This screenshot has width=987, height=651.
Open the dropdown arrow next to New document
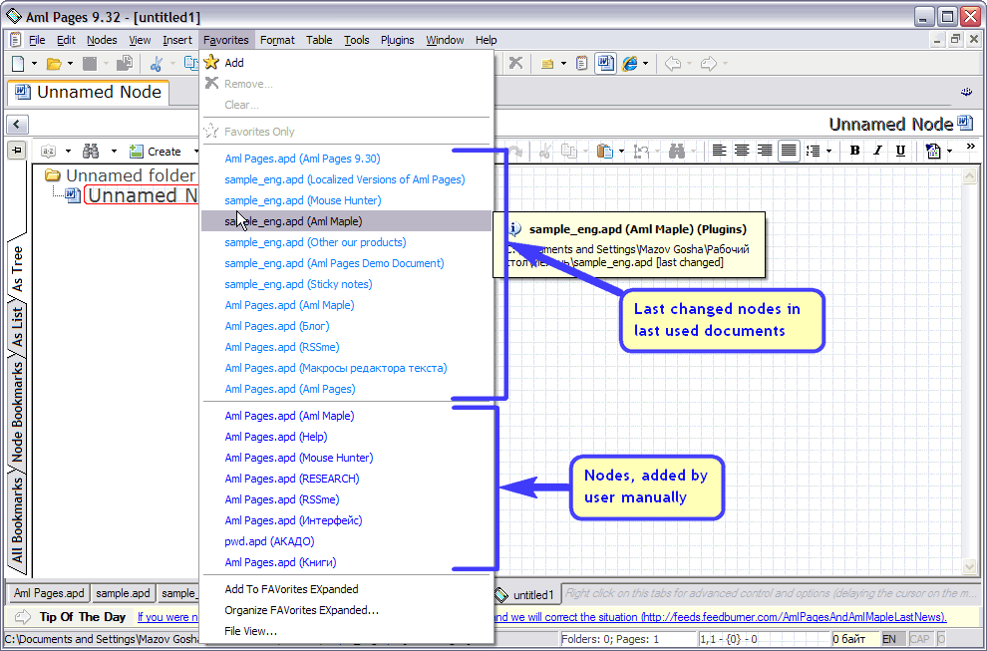34,64
